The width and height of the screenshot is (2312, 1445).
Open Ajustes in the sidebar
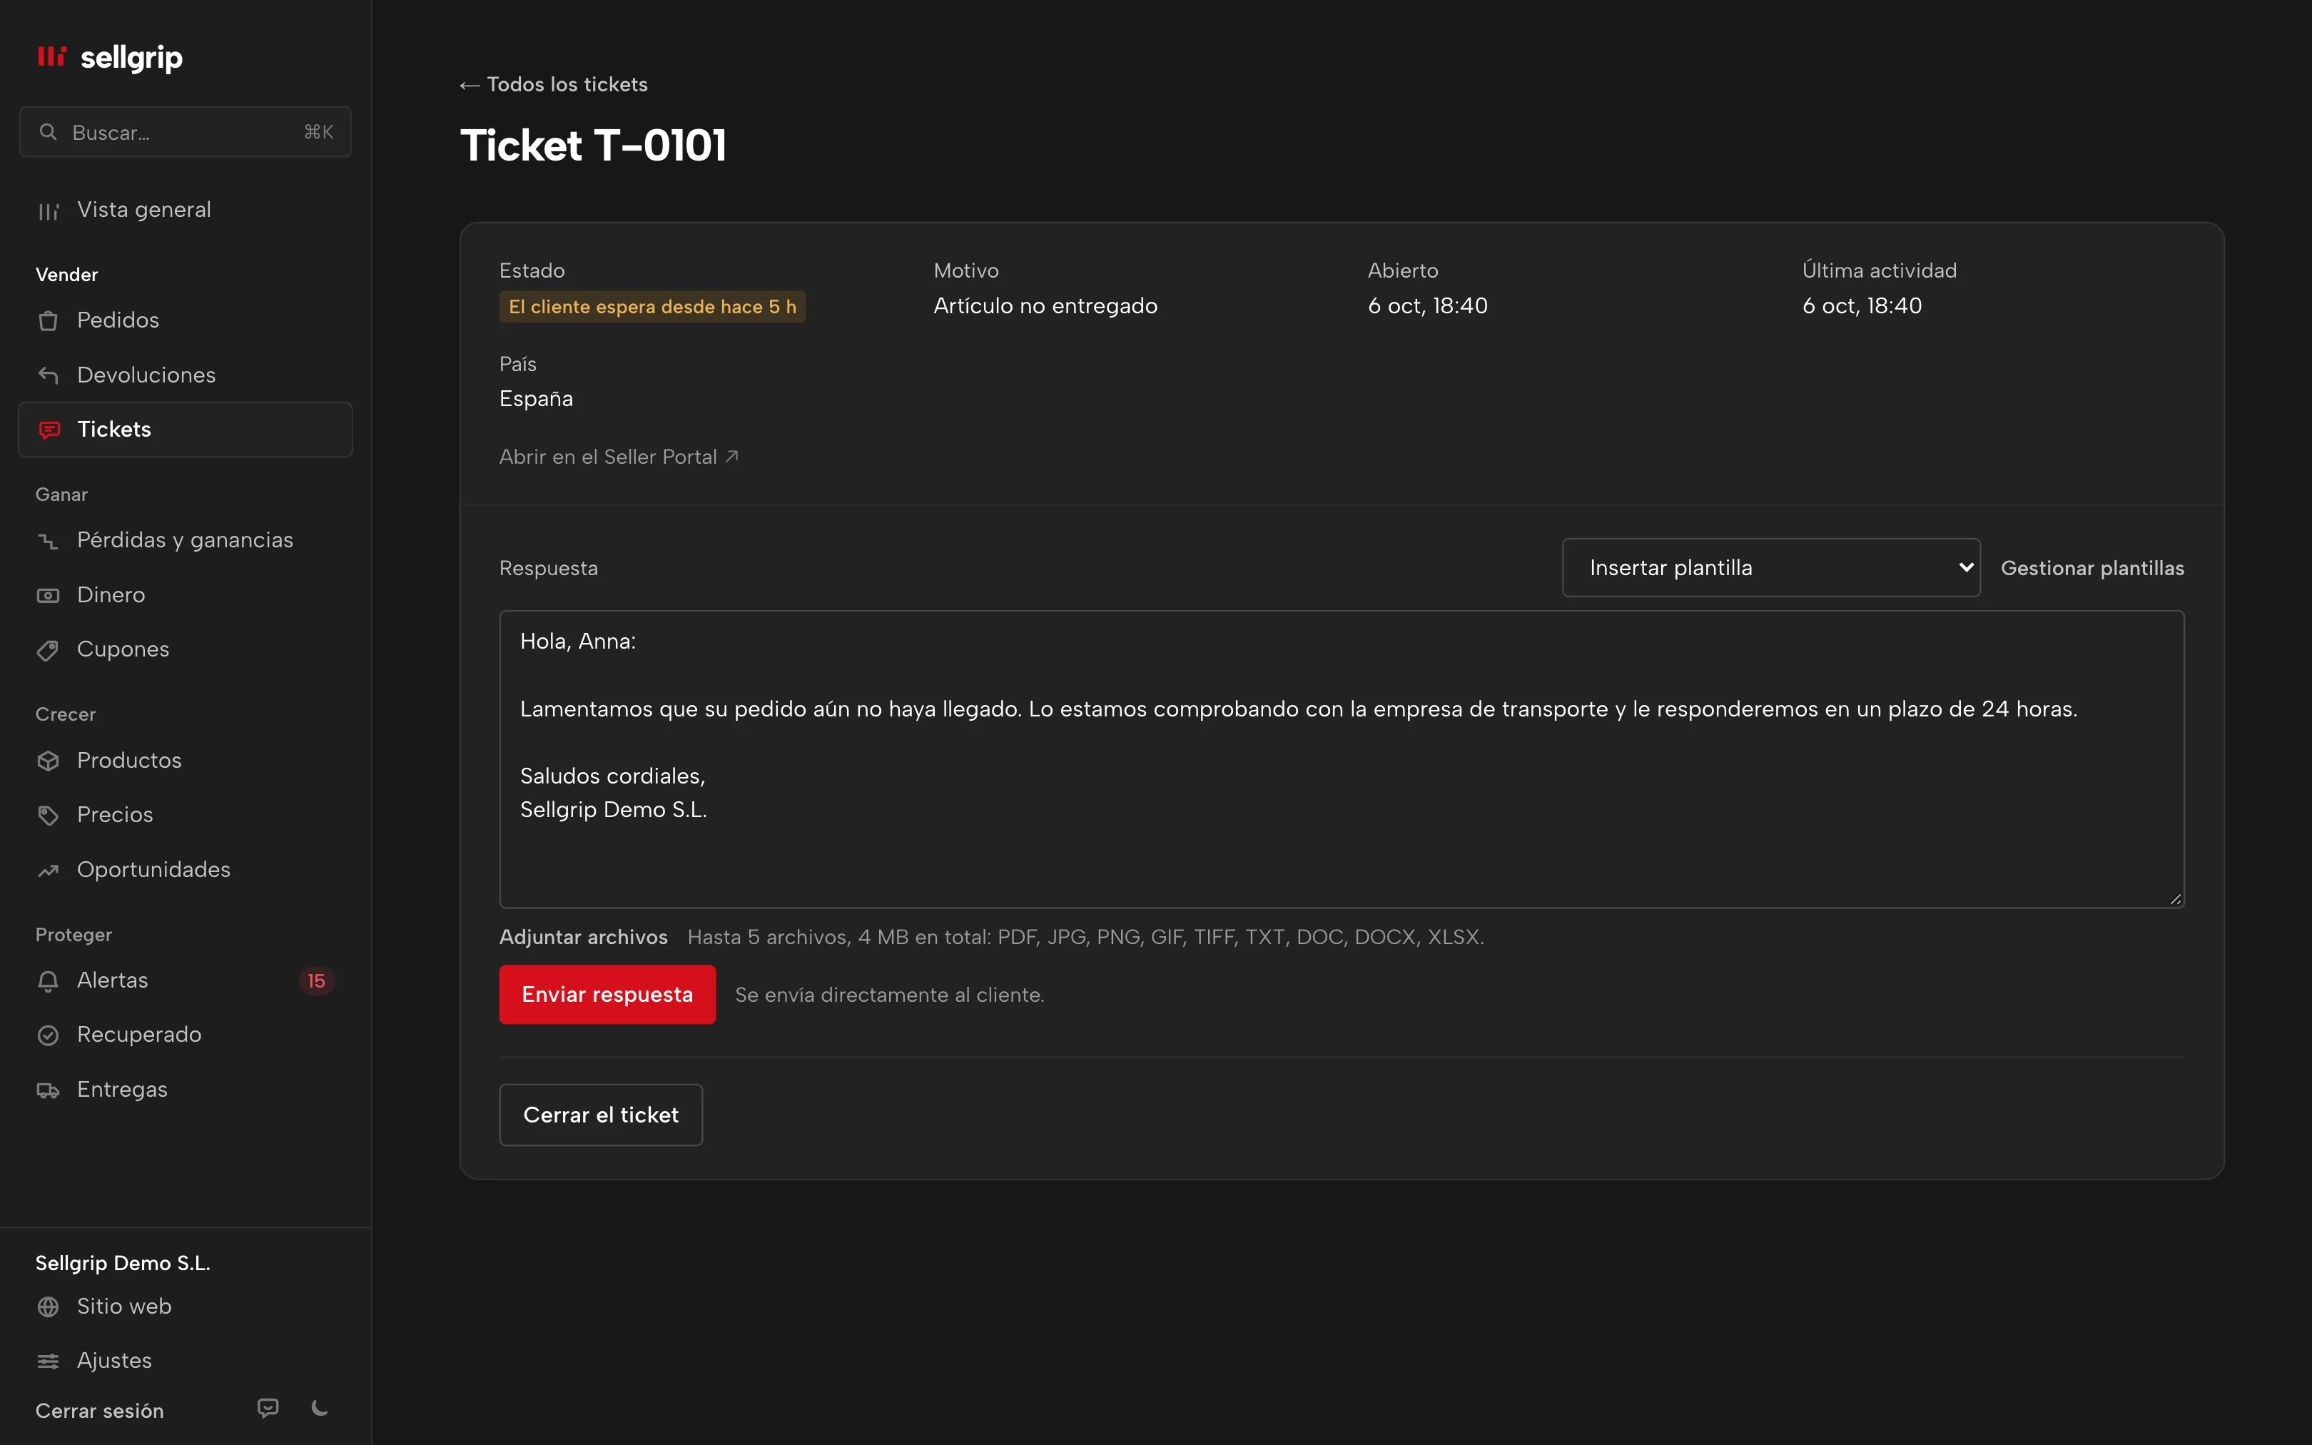coord(186,1361)
